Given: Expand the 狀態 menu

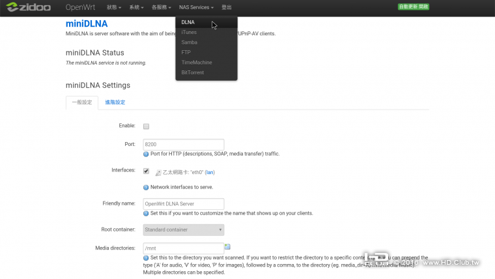Looking at the screenshot, I should pyautogui.click(x=113, y=7).
